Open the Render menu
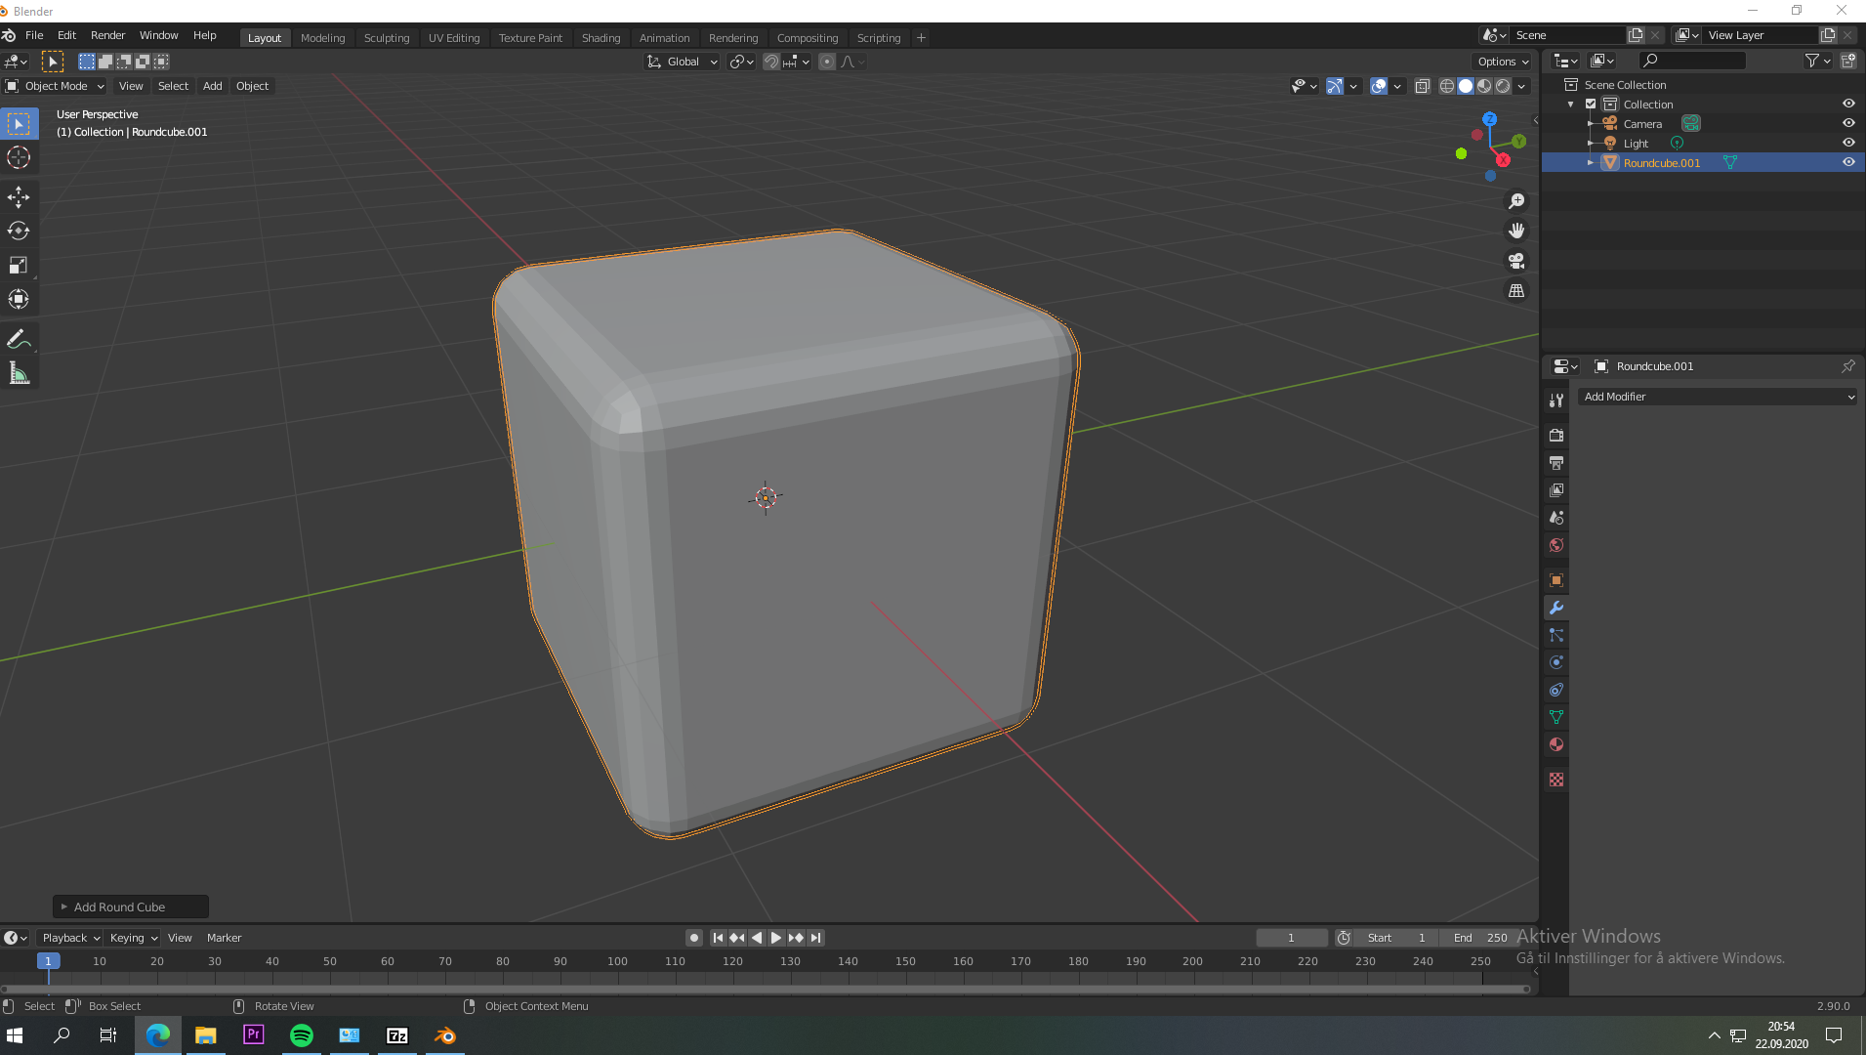 107,35
